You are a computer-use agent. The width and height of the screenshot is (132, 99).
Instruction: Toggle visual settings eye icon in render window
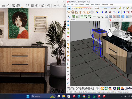coord(54,6)
